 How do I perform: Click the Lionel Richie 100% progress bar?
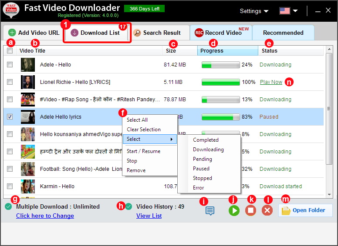click(x=220, y=82)
